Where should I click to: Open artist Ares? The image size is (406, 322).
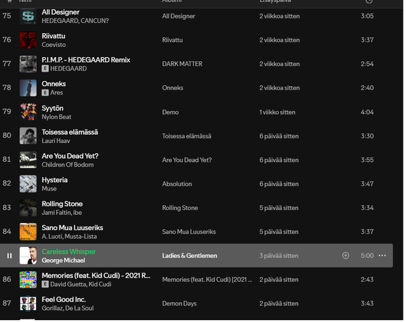pyautogui.click(x=56, y=93)
